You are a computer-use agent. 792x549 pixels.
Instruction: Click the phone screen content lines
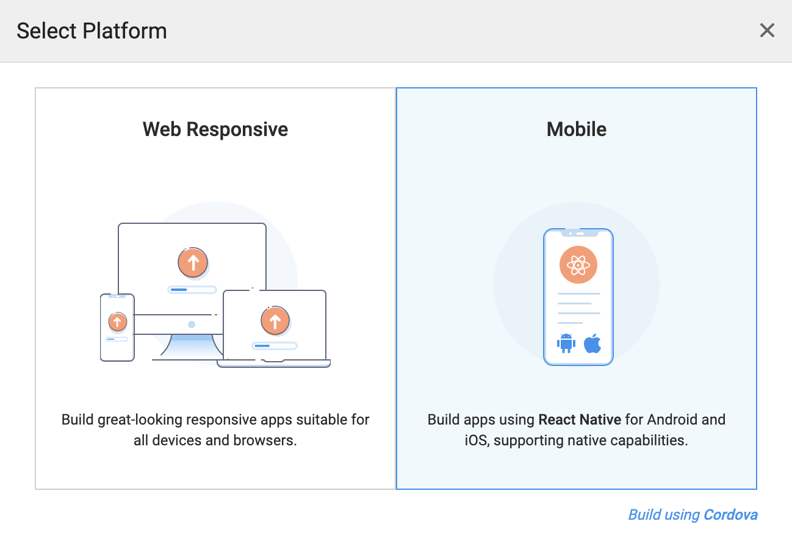click(578, 308)
